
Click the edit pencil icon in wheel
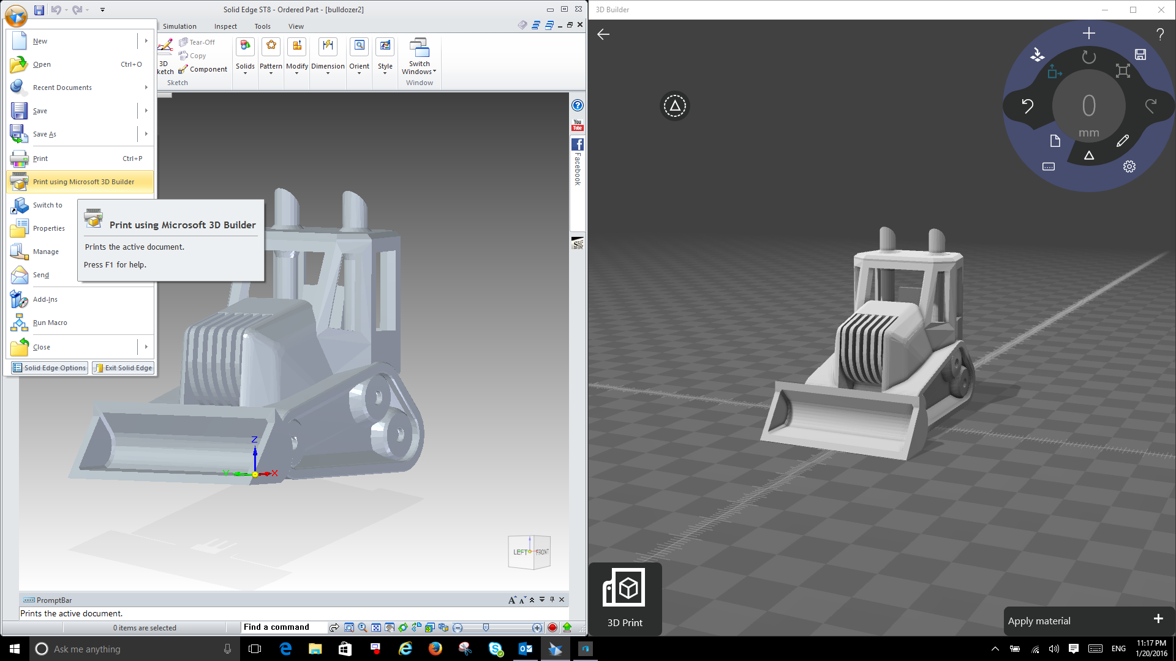coord(1122,141)
